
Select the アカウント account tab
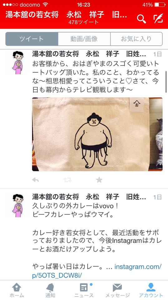[151, 290]
